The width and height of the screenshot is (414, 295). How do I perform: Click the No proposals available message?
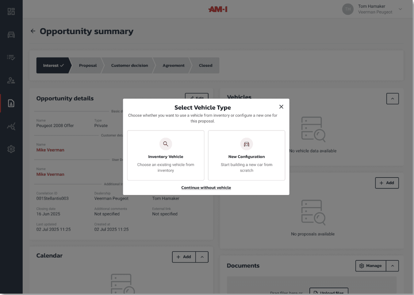313,234
